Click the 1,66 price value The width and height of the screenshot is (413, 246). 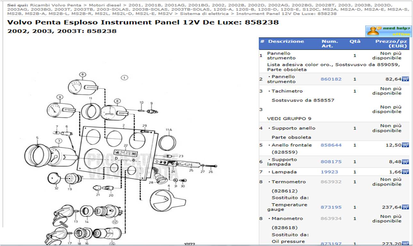[x=395, y=172]
